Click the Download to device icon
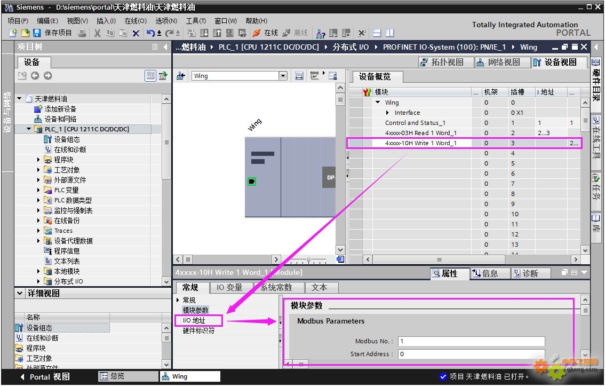605x386 pixels. (x=204, y=33)
